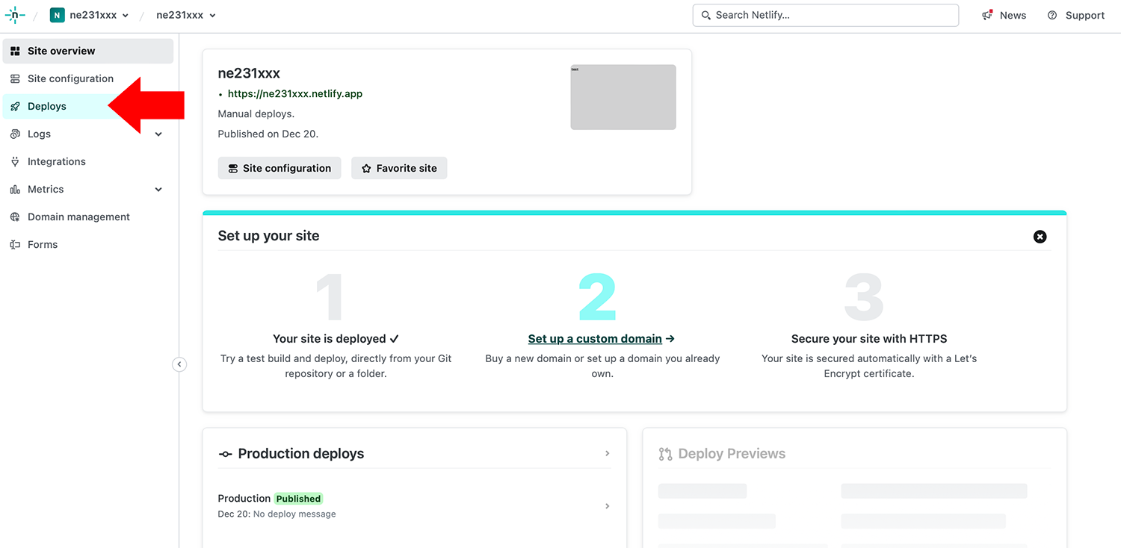Expand the Logs submenu chevron
The width and height of the screenshot is (1121, 548).
(158, 134)
